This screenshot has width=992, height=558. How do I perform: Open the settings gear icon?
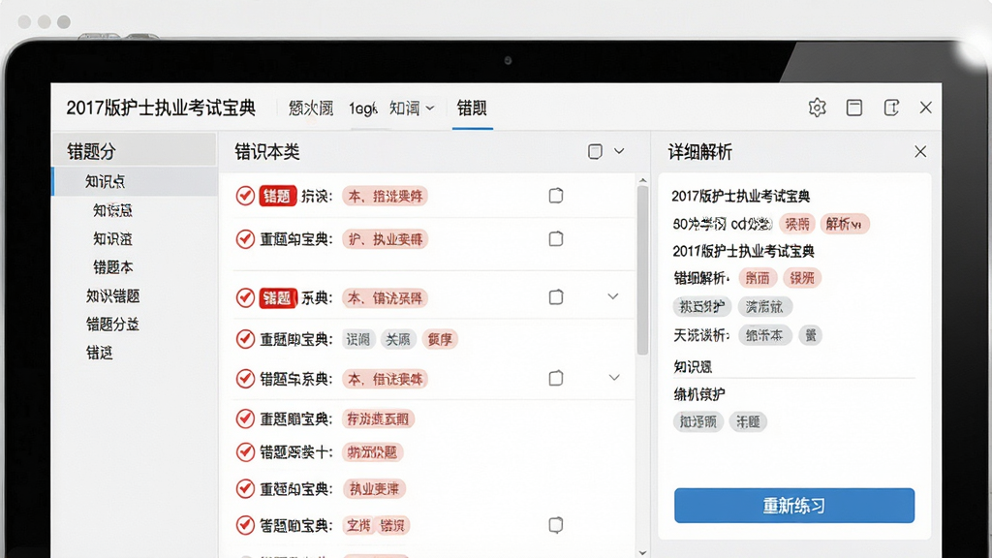[x=817, y=108]
